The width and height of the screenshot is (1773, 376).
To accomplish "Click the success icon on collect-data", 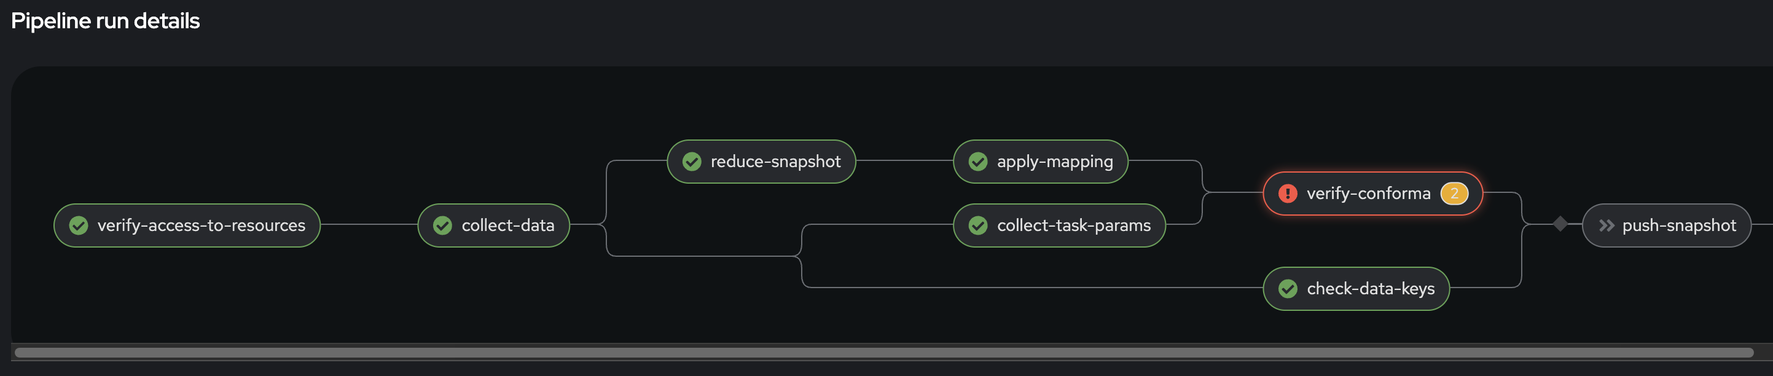I will point(442,225).
